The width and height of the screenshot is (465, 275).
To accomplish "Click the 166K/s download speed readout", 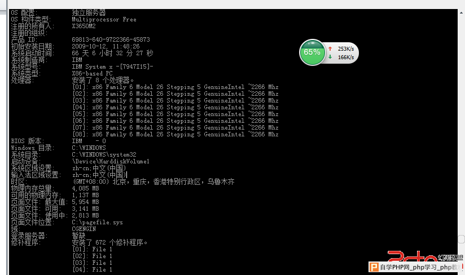I will click(x=346, y=57).
